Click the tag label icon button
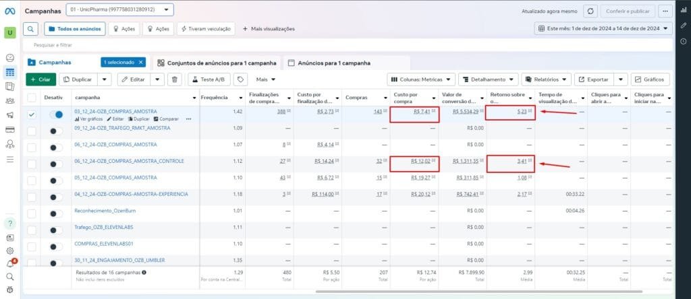 coord(240,79)
